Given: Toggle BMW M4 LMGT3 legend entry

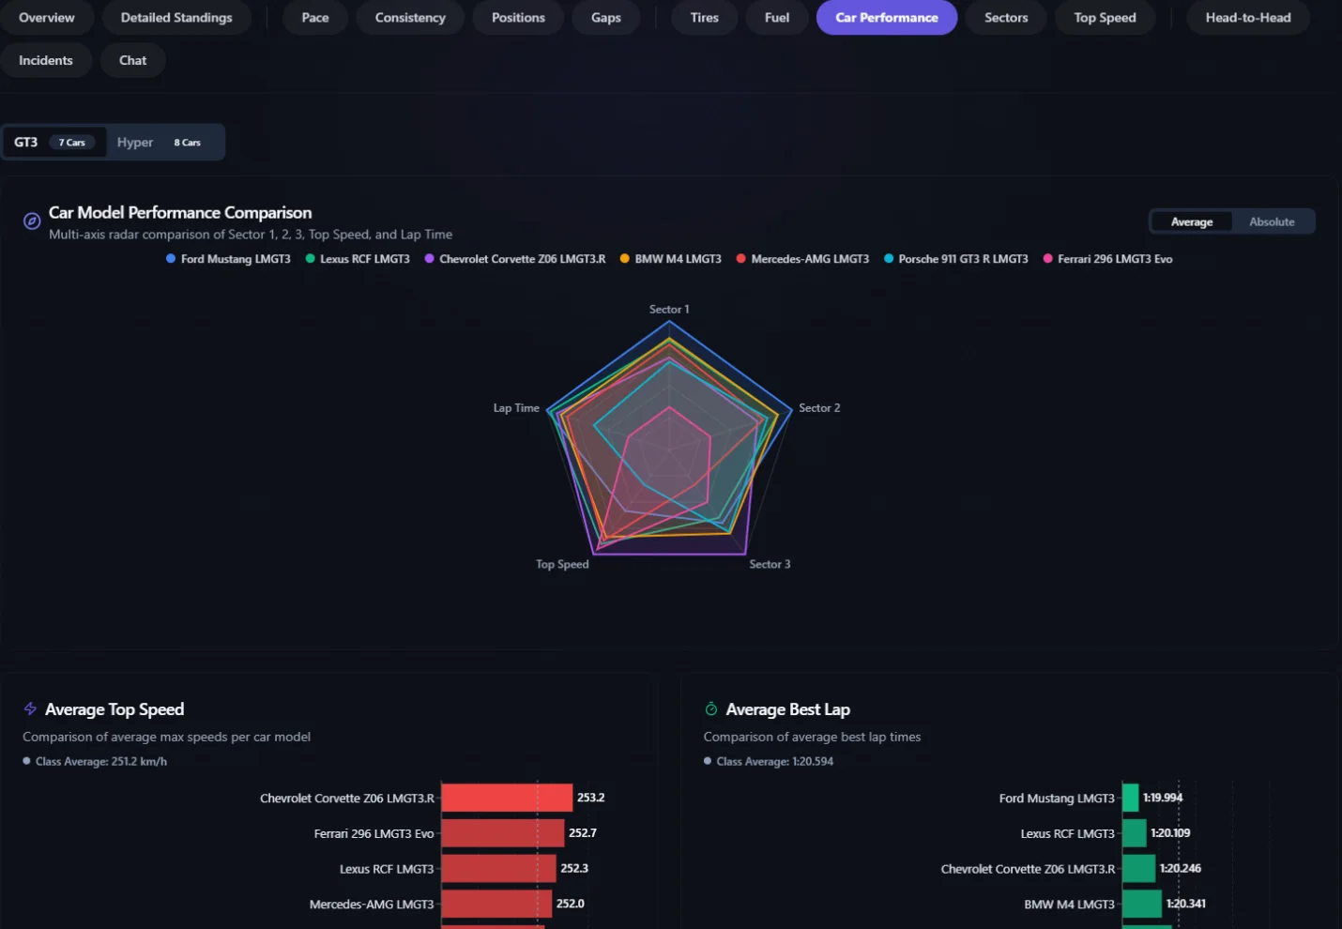Looking at the screenshot, I should (x=671, y=259).
